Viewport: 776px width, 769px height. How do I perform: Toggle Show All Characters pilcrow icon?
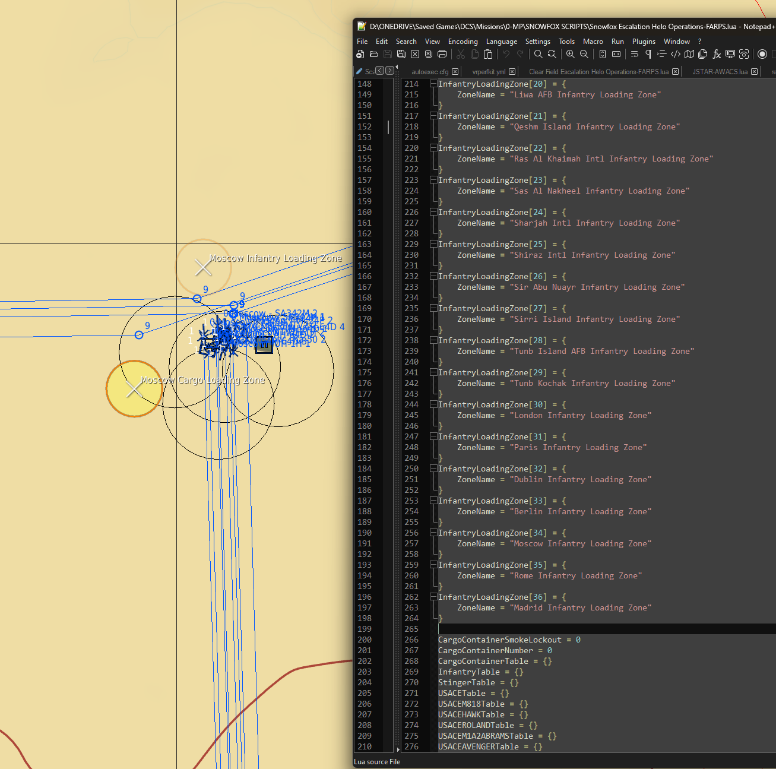[x=648, y=54]
